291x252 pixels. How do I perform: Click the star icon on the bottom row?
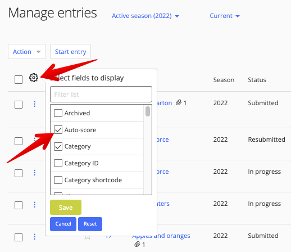[87, 237]
